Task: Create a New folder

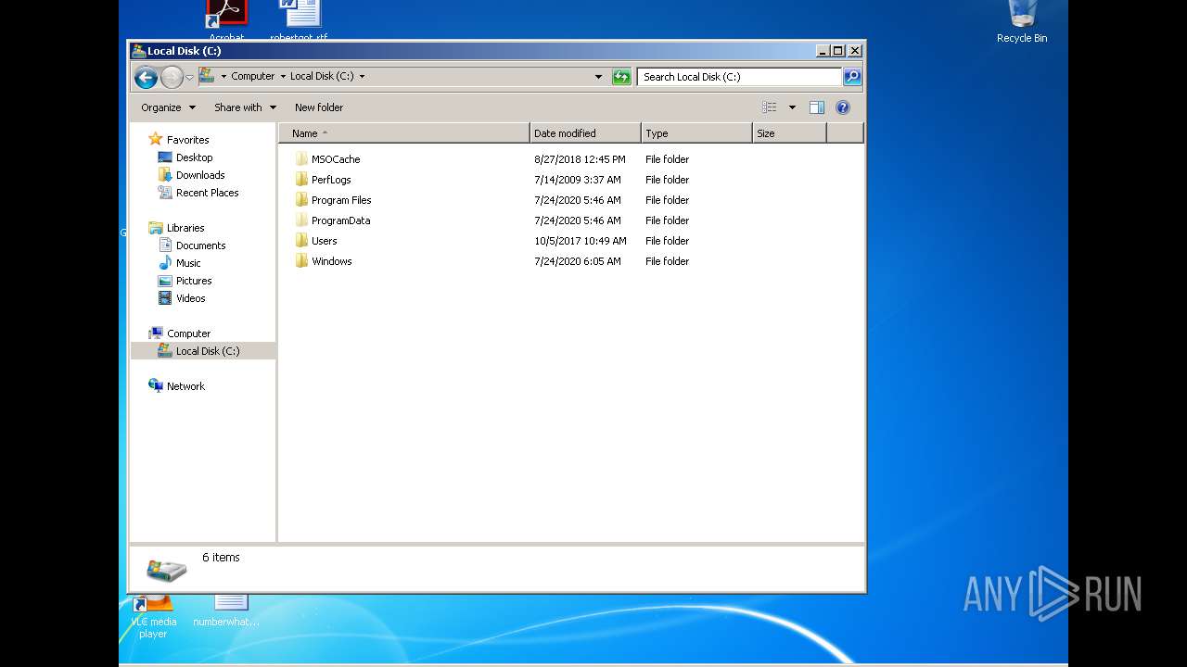Action: click(x=319, y=107)
